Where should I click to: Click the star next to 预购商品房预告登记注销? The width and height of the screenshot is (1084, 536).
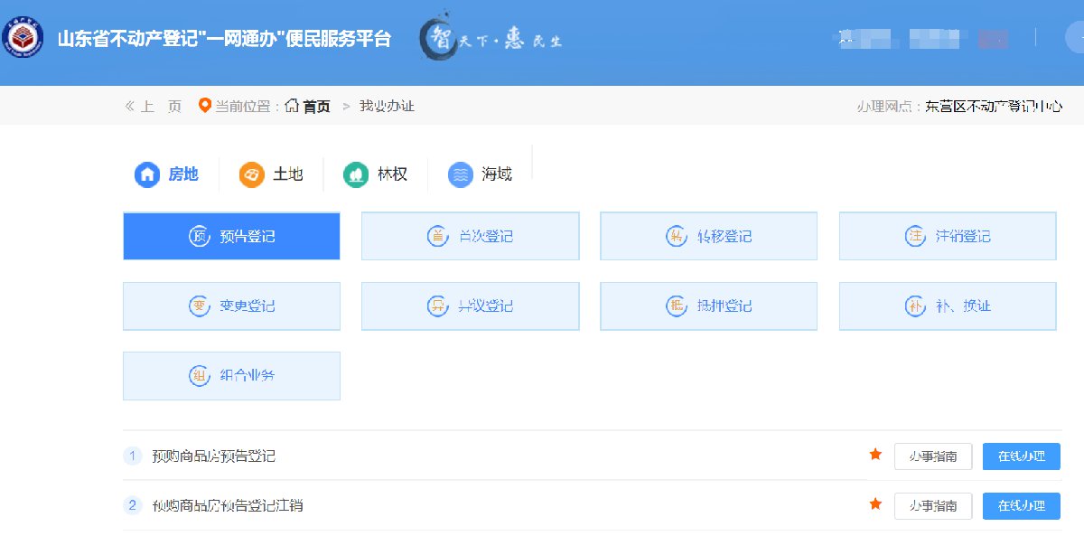874,504
